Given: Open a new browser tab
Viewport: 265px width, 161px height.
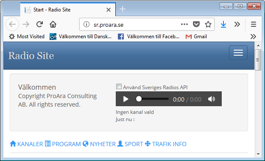Looking at the screenshot, I should [123, 9].
